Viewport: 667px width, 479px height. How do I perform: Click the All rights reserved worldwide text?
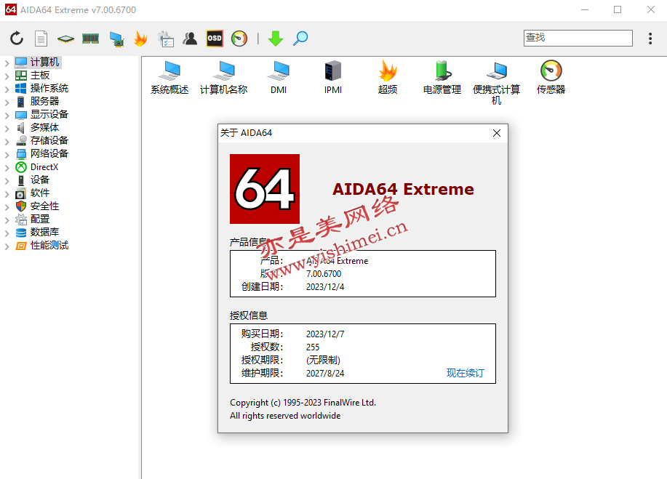tap(285, 416)
